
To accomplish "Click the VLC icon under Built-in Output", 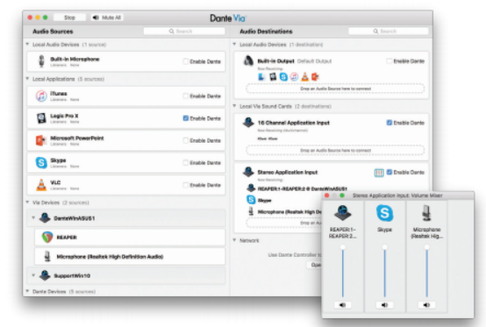I will click(x=304, y=77).
